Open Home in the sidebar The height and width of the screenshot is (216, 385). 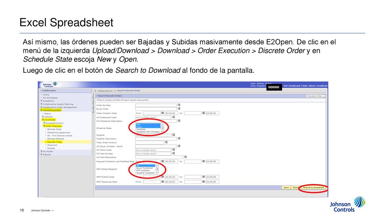(x=46, y=94)
